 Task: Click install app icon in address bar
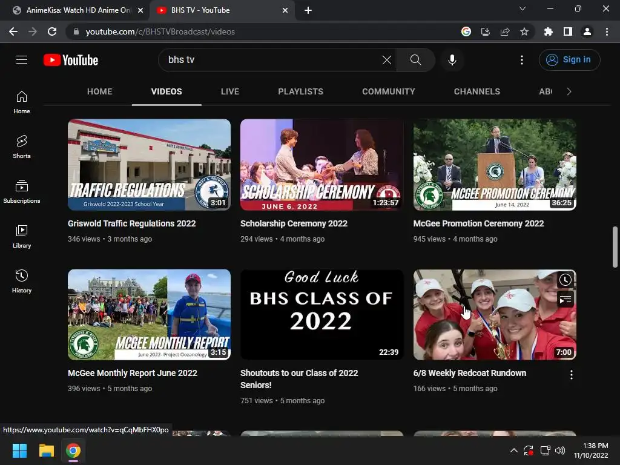486,31
